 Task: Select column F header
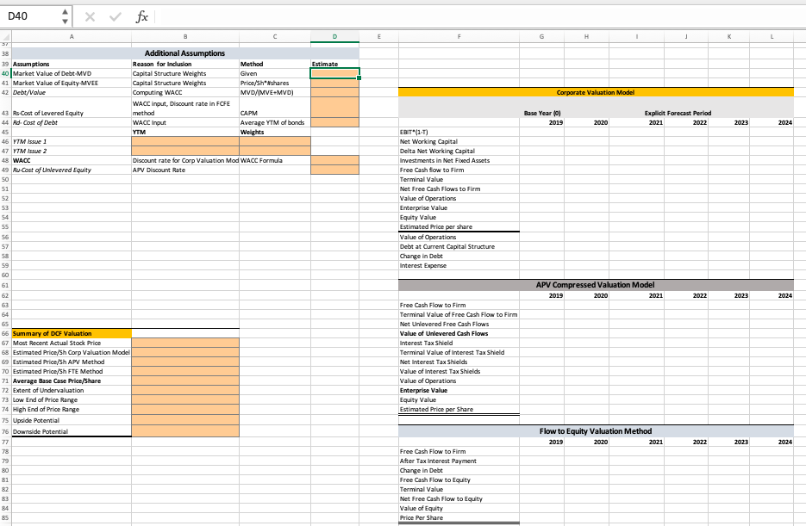coord(459,36)
